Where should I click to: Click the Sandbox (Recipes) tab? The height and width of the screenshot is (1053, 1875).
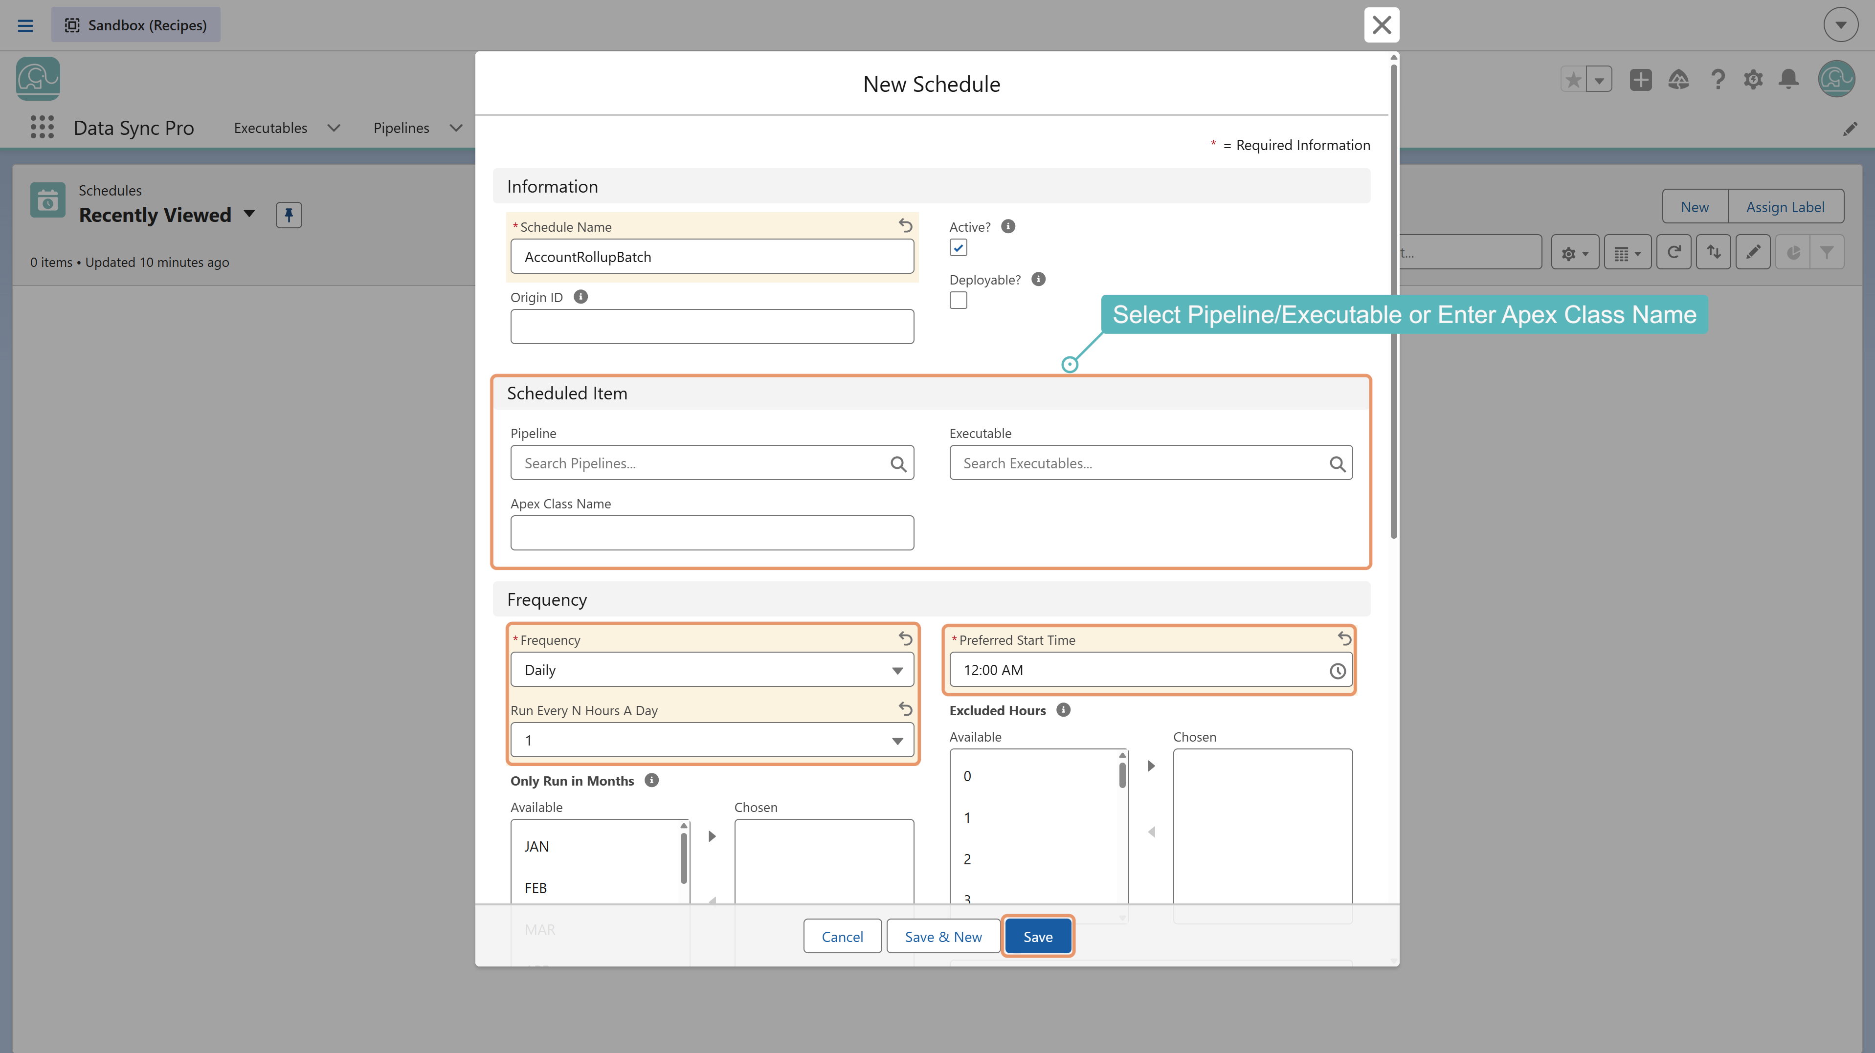136,25
